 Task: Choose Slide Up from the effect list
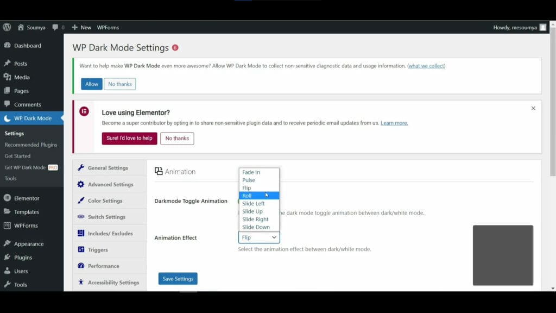pos(259,211)
